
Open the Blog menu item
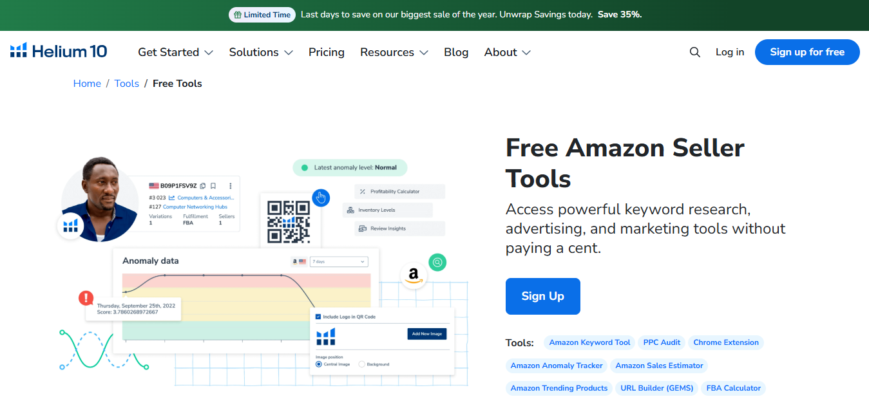pos(456,52)
